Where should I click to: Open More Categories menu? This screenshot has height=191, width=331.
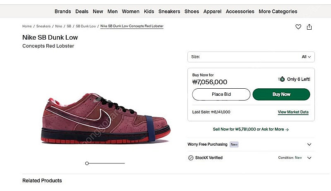tap(278, 12)
